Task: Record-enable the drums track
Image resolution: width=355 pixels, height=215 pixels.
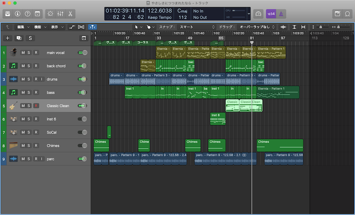Action: pyautogui.click(x=36, y=79)
